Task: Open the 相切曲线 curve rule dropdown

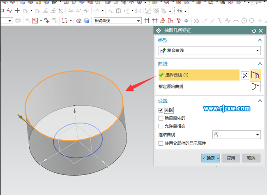Action: pyautogui.click(x=117, y=21)
